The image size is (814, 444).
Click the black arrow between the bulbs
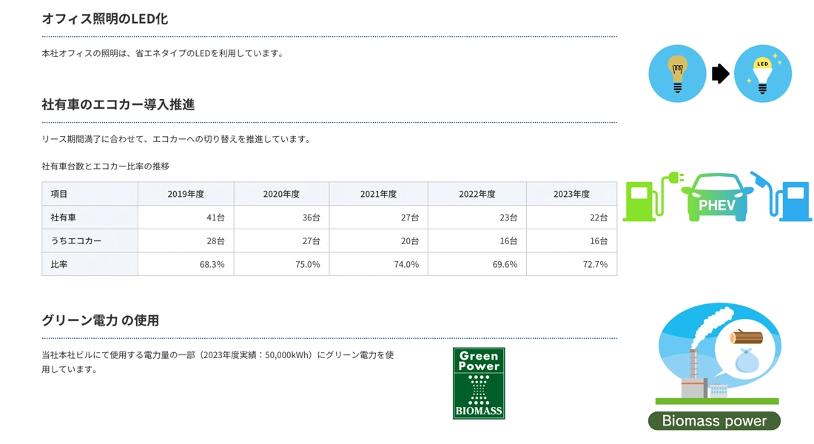(720, 74)
